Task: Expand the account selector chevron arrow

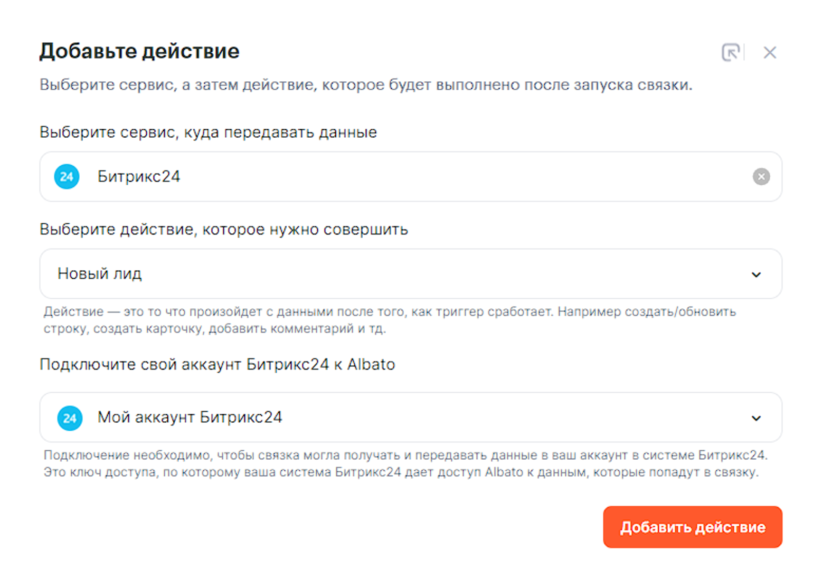Action: (756, 418)
